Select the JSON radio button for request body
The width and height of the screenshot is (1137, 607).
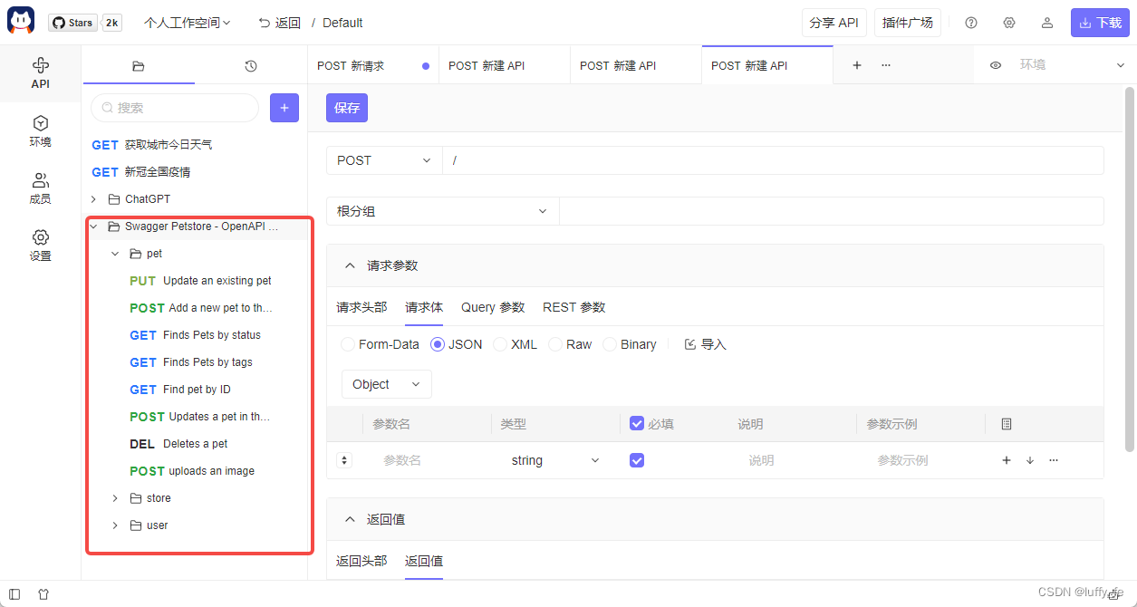[438, 344]
